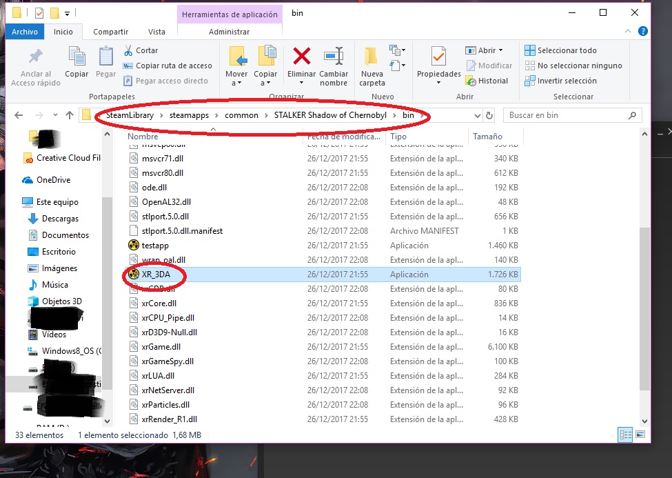
Task: Open the Descargas folder in the sidebar
Action: tap(54, 219)
